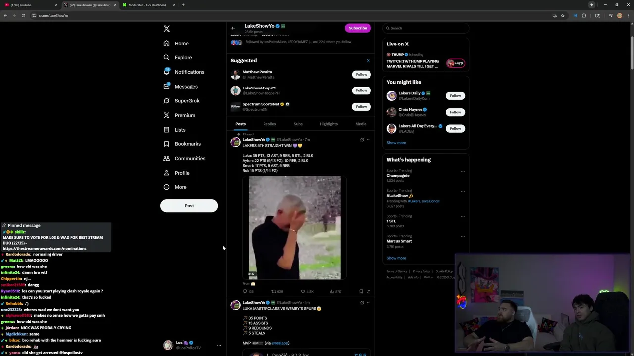The width and height of the screenshot is (634, 356).
Task: Open Grok icon on pinned post
Action: coord(362,140)
